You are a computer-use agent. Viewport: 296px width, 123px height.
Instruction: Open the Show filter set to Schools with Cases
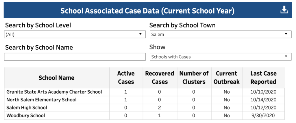click(221, 57)
